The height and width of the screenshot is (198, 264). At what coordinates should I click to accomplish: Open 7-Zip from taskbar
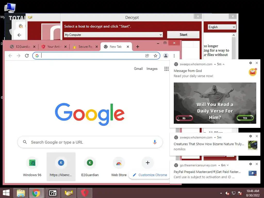pyautogui.click(x=53, y=193)
